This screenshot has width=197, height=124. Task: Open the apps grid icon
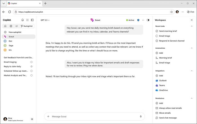tap(27, 20)
